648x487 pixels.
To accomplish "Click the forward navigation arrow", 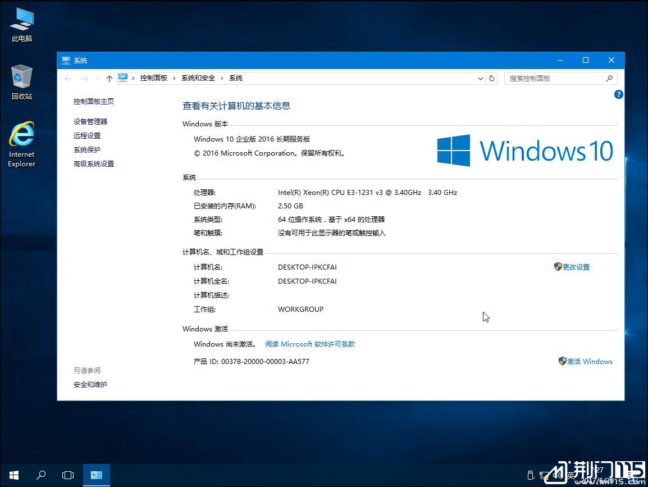I will [85, 78].
